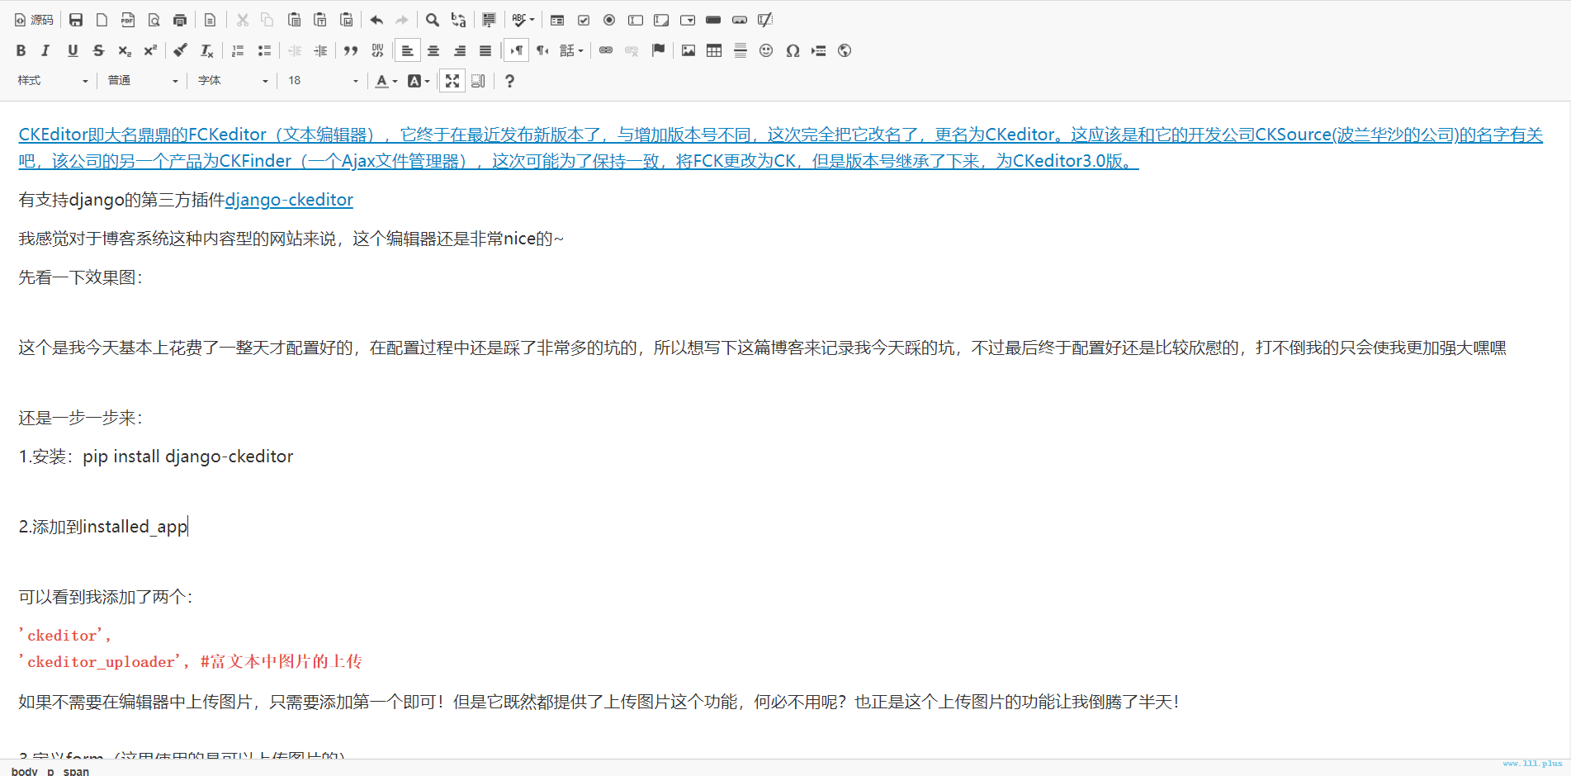Image resolution: width=1571 pixels, height=776 pixels.
Task: Insert an image
Action: tap(688, 50)
